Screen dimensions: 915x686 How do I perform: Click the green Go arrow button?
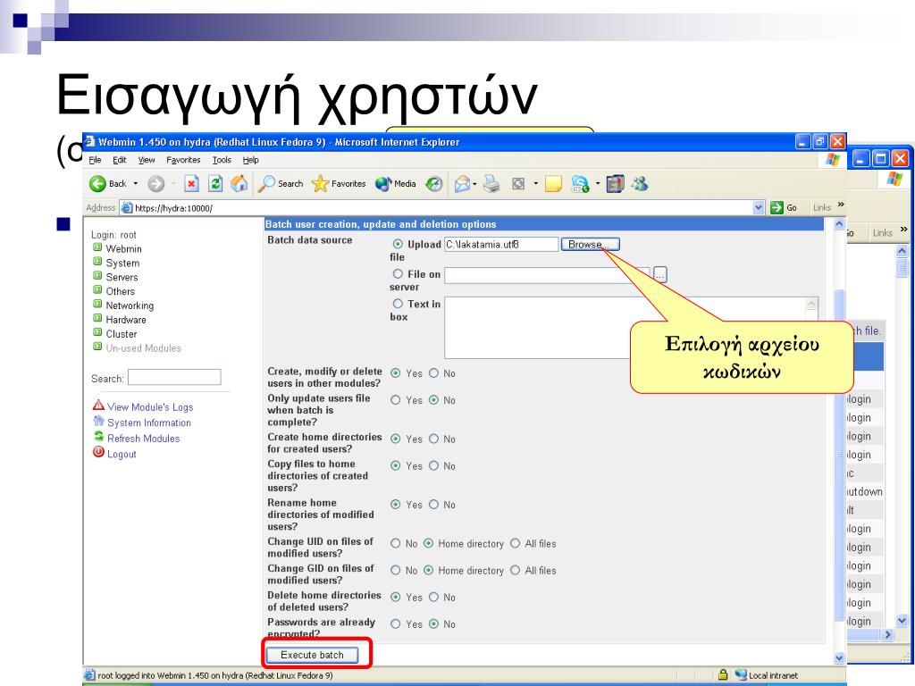point(776,207)
